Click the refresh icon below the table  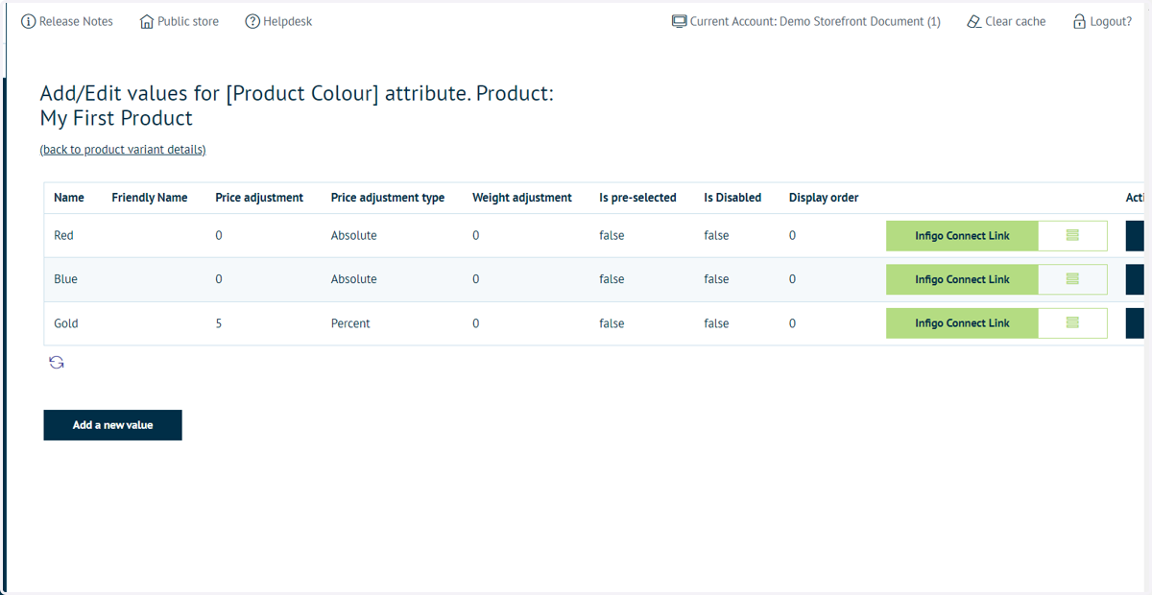click(57, 363)
